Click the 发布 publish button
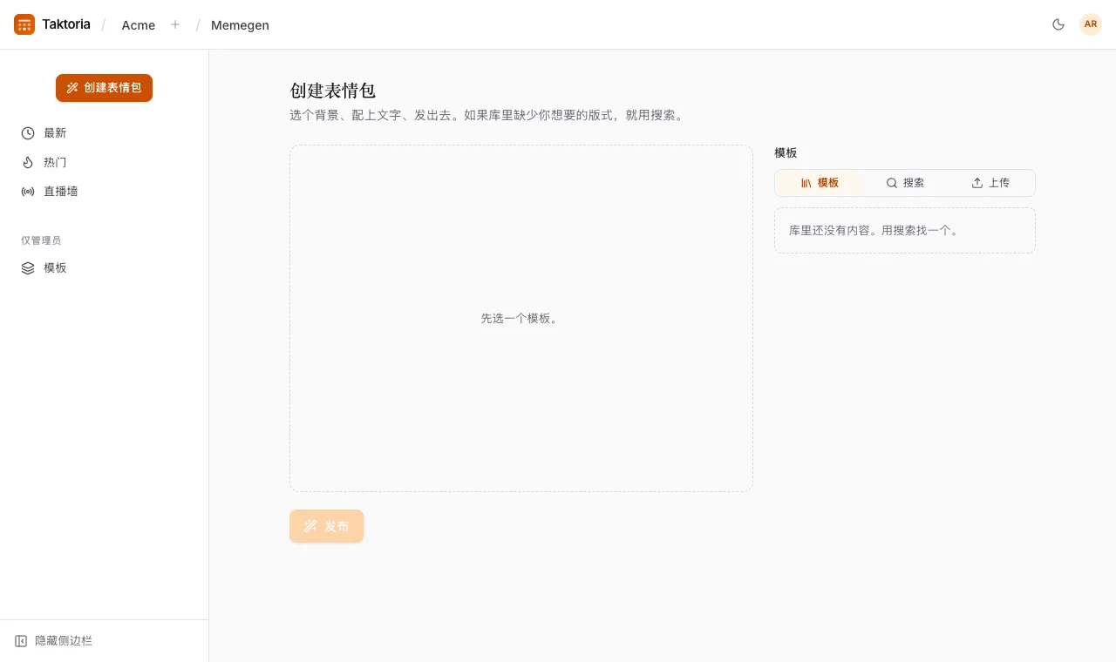 [326, 526]
